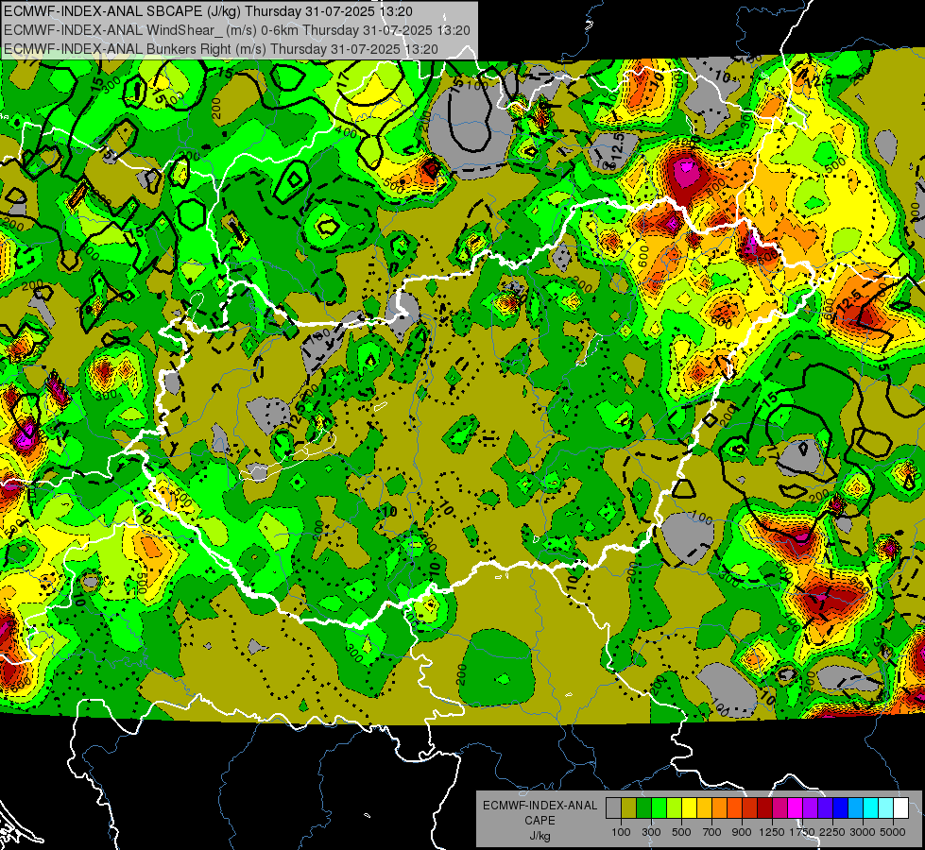The width and height of the screenshot is (925, 850).
Task: Click the 1750 label under the legend
Action: pyautogui.click(x=802, y=832)
